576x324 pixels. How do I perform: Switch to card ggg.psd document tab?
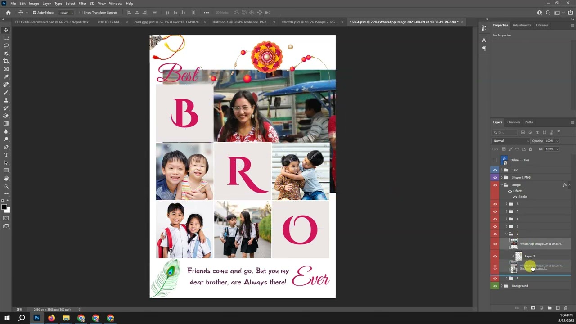point(168,22)
